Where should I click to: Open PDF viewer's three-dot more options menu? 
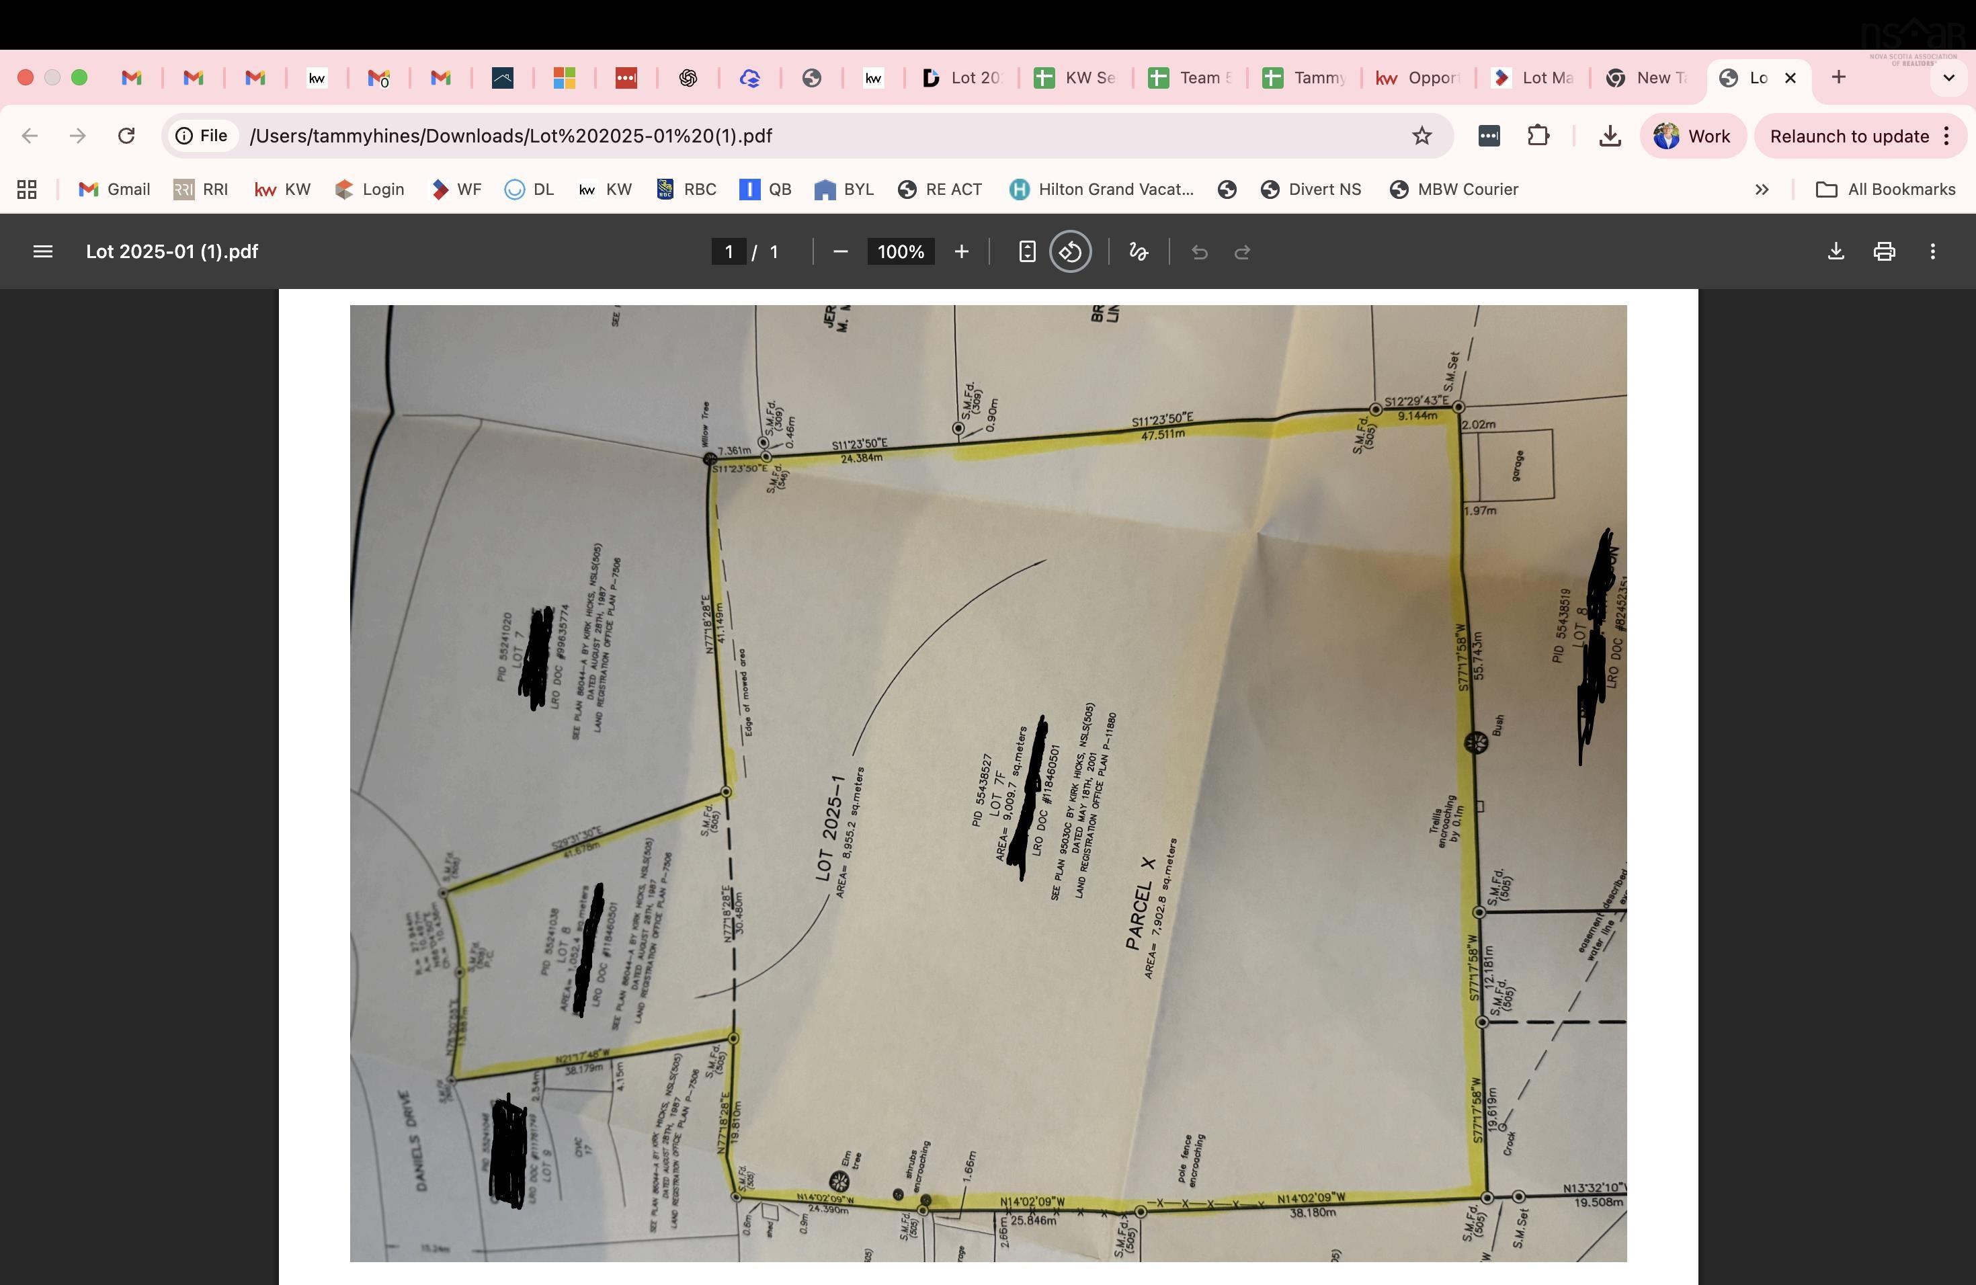click(1933, 251)
